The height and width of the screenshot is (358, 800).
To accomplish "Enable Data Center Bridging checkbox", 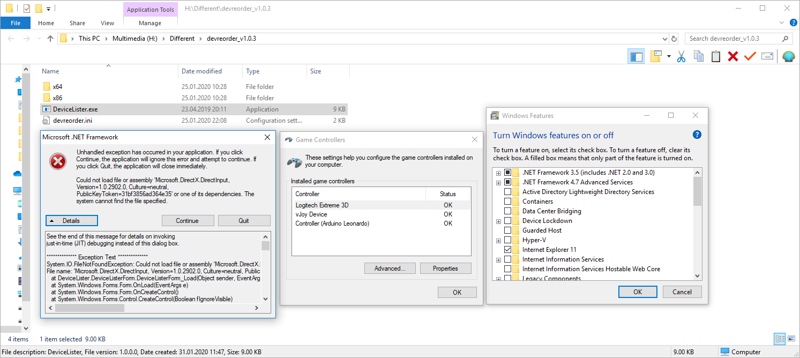I will point(507,211).
